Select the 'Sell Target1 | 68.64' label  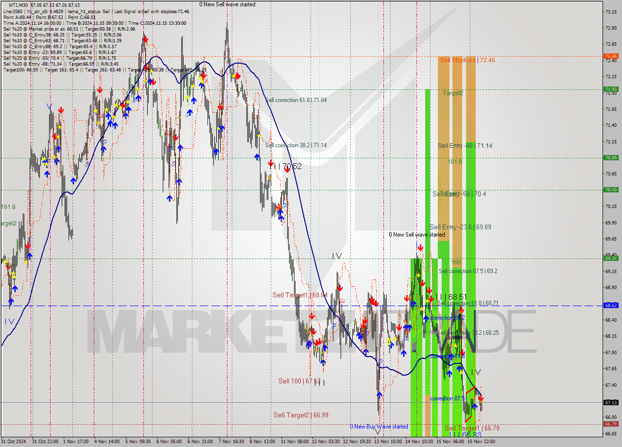click(300, 295)
